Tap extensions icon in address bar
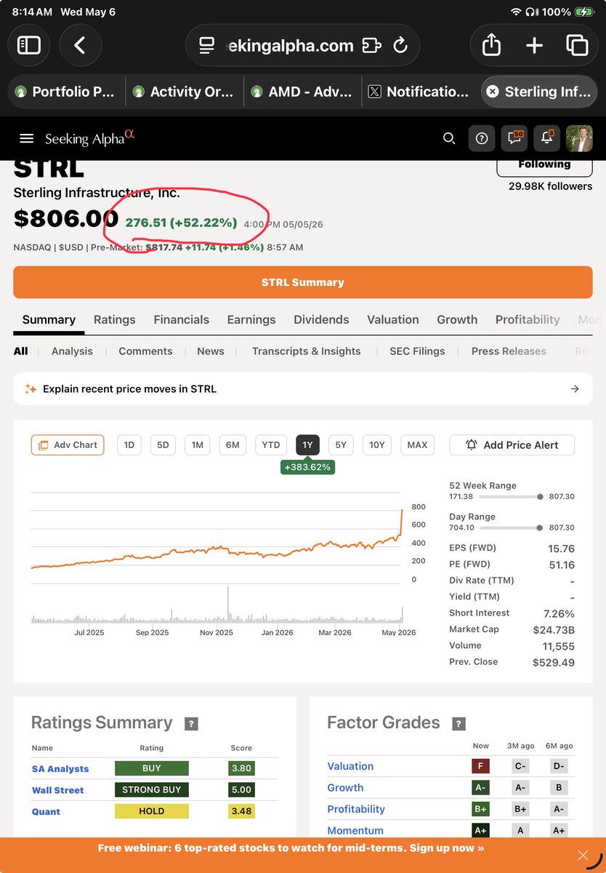 pyautogui.click(x=371, y=46)
